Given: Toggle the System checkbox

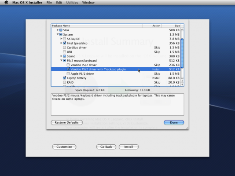Looking at the screenshot, I should coord(61,34).
